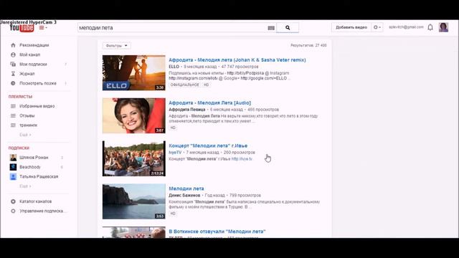Open "Рекомендации" in sidebar
459x258 pixels.
(x=34, y=45)
